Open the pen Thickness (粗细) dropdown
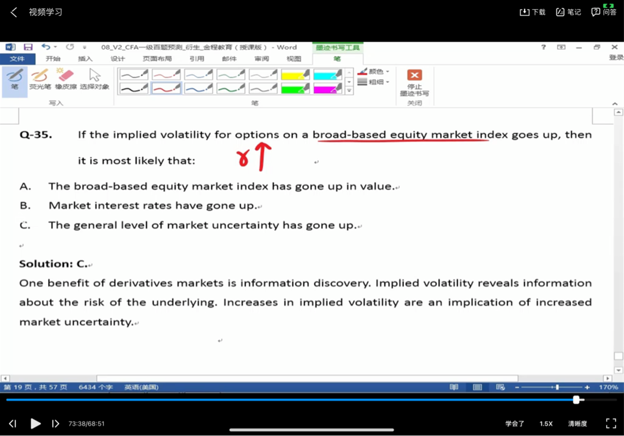 pyautogui.click(x=374, y=82)
